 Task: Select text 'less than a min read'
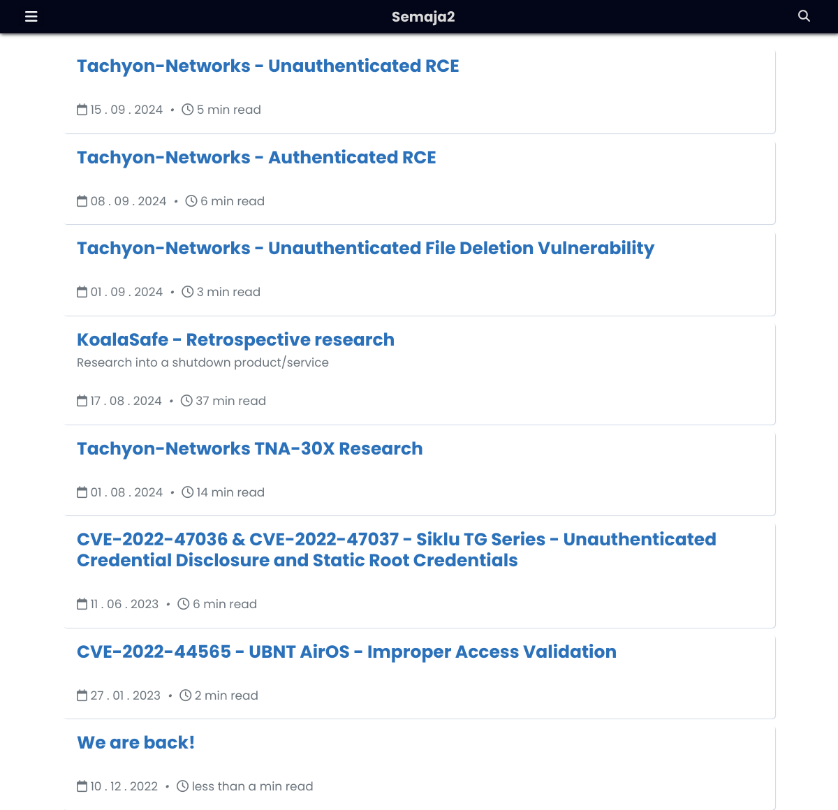coord(252,786)
